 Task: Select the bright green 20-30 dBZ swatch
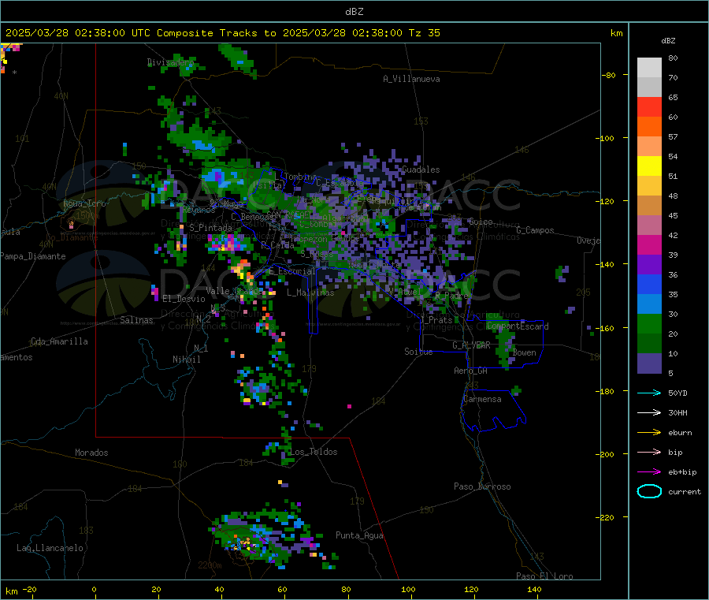(x=649, y=323)
